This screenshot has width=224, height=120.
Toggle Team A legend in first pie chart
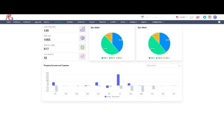105,58
